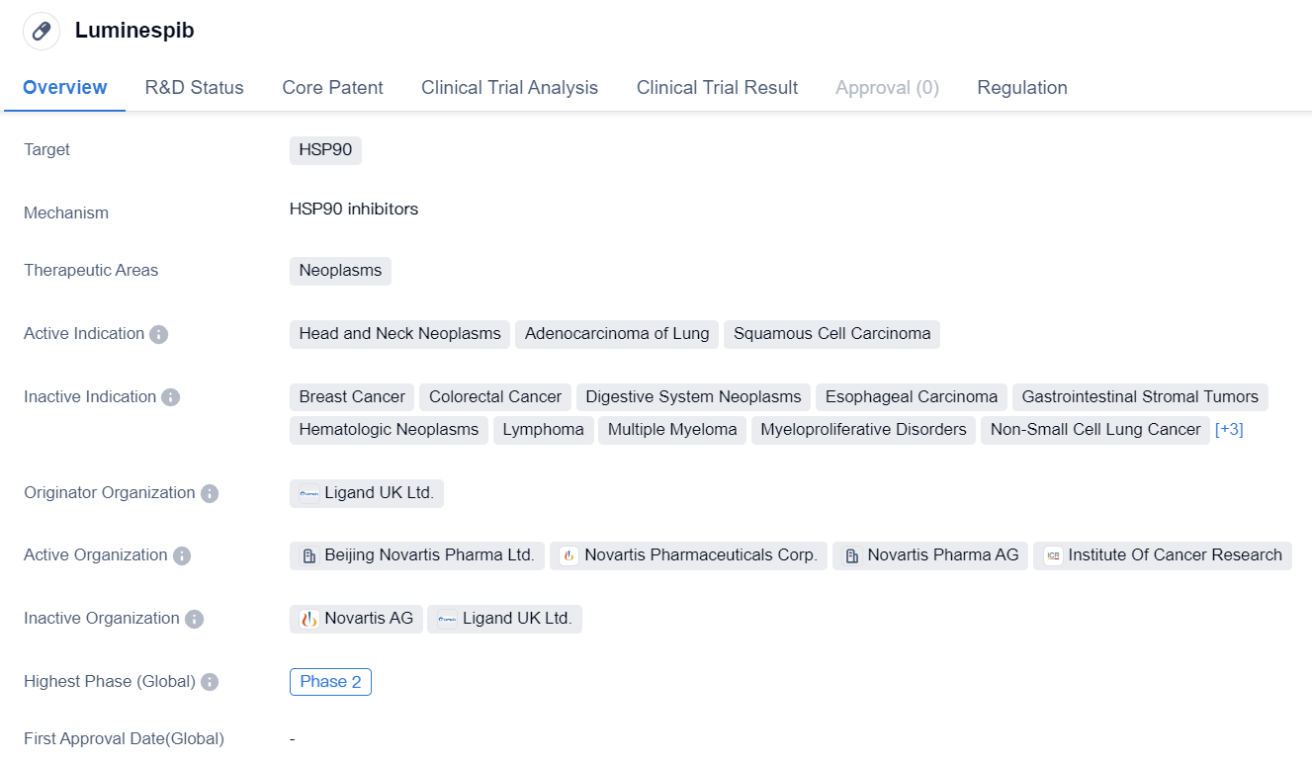This screenshot has height=763, width=1312.
Task: Open the Core Patent tab
Action: click(332, 87)
